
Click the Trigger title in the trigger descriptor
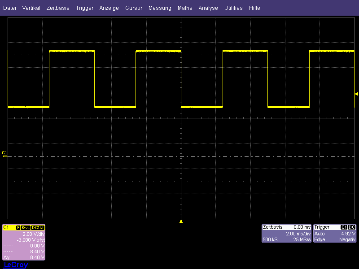click(x=322, y=227)
